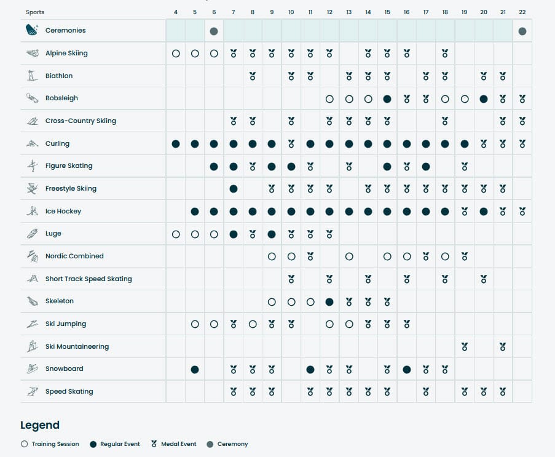The image size is (555, 457).
Task: Click the Ice Hockey sport icon
Action: click(32, 212)
